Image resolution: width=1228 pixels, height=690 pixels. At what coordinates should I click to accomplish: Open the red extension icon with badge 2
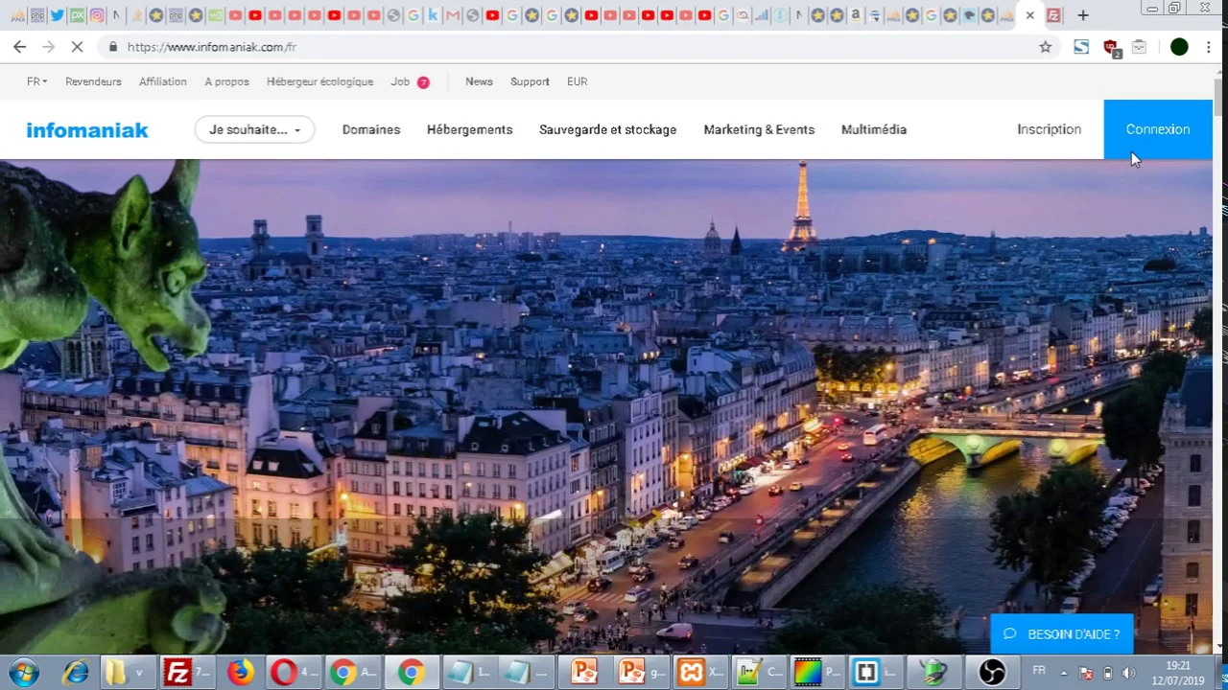click(x=1111, y=47)
